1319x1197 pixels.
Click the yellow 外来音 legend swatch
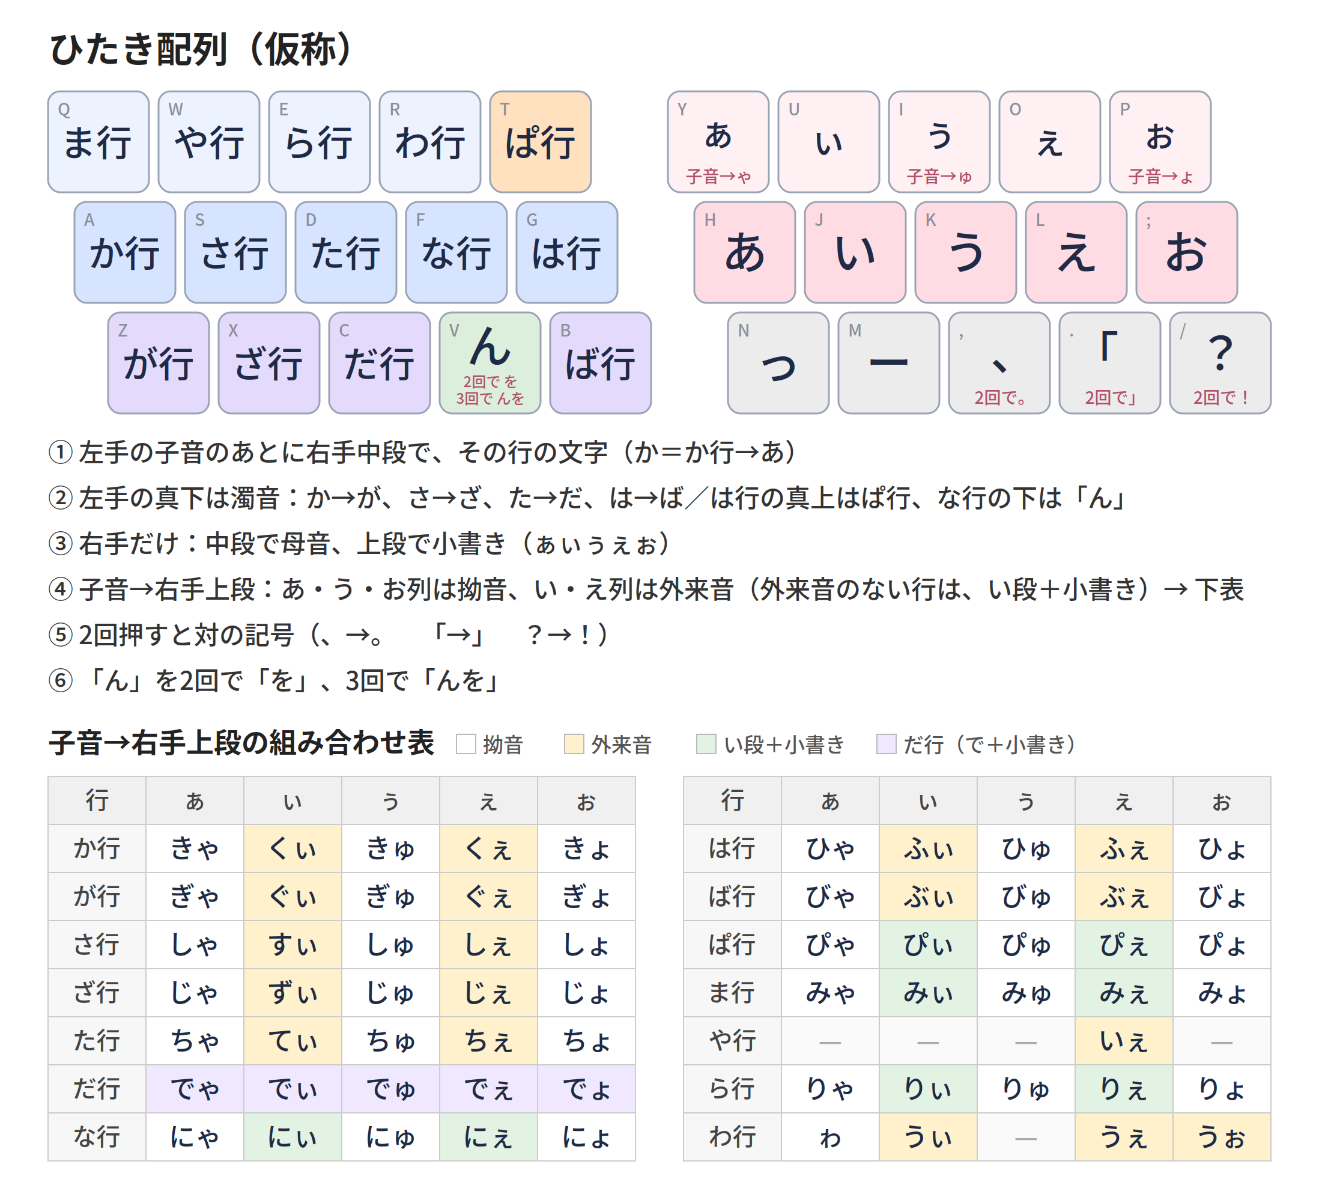click(574, 744)
